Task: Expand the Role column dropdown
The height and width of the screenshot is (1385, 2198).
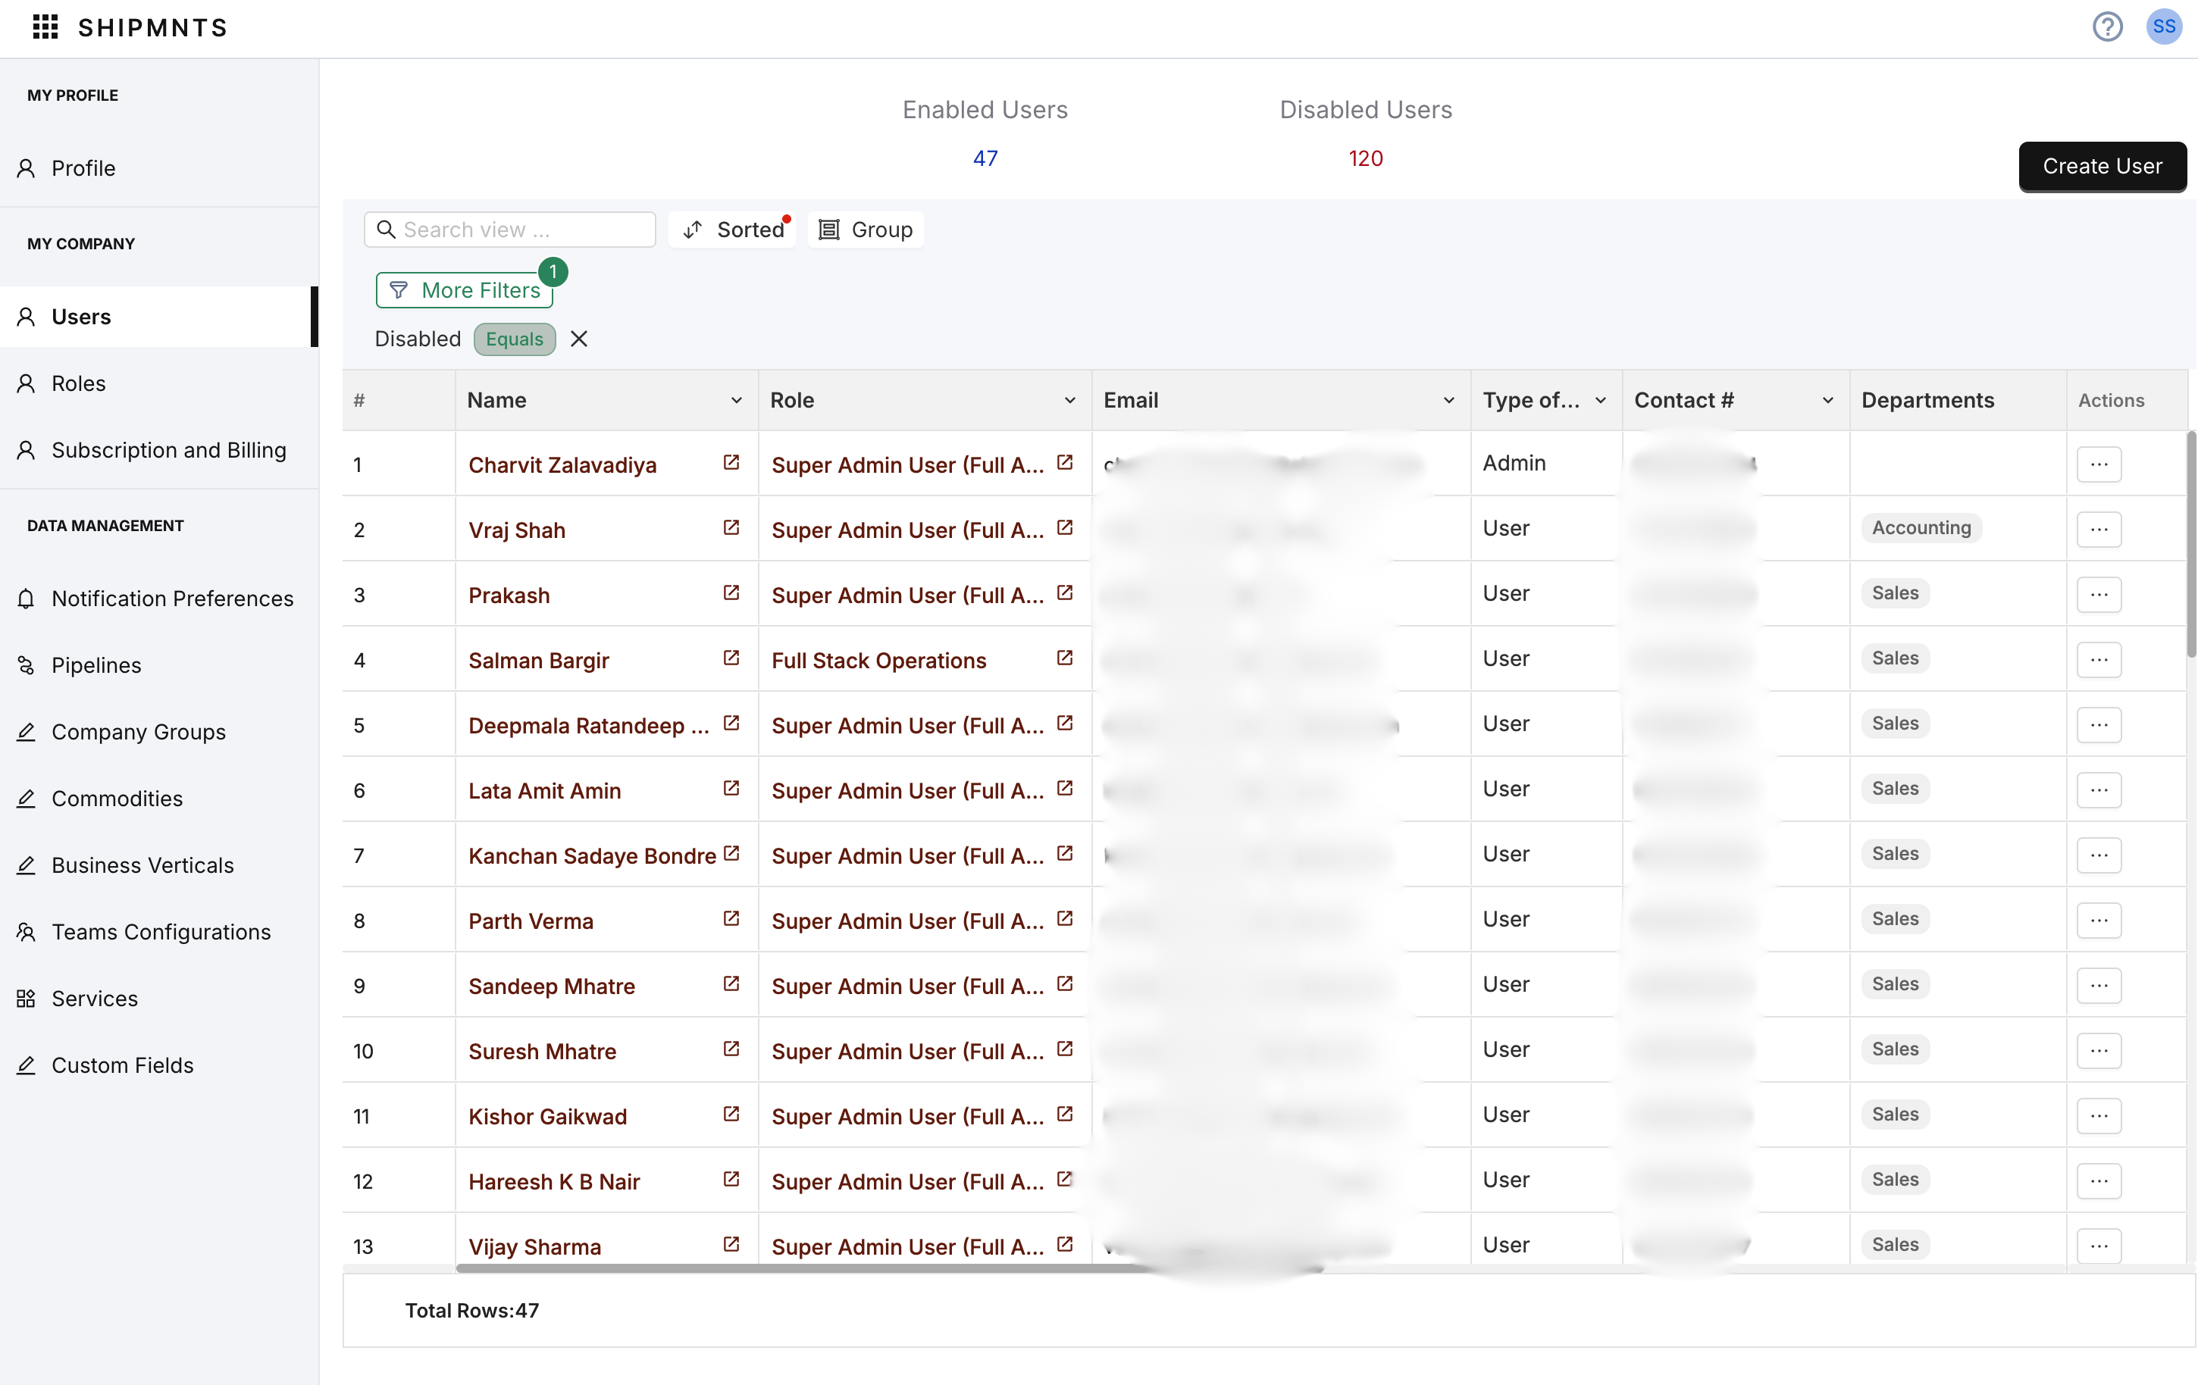Action: (x=1069, y=401)
